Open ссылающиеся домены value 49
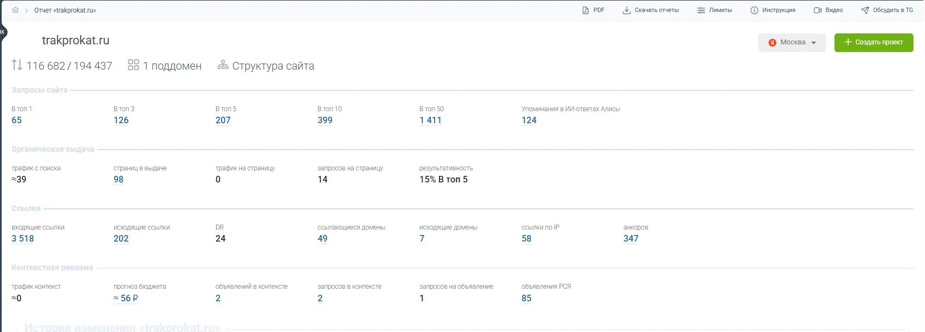The width and height of the screenshot is (925, 332). click(323, 238)
